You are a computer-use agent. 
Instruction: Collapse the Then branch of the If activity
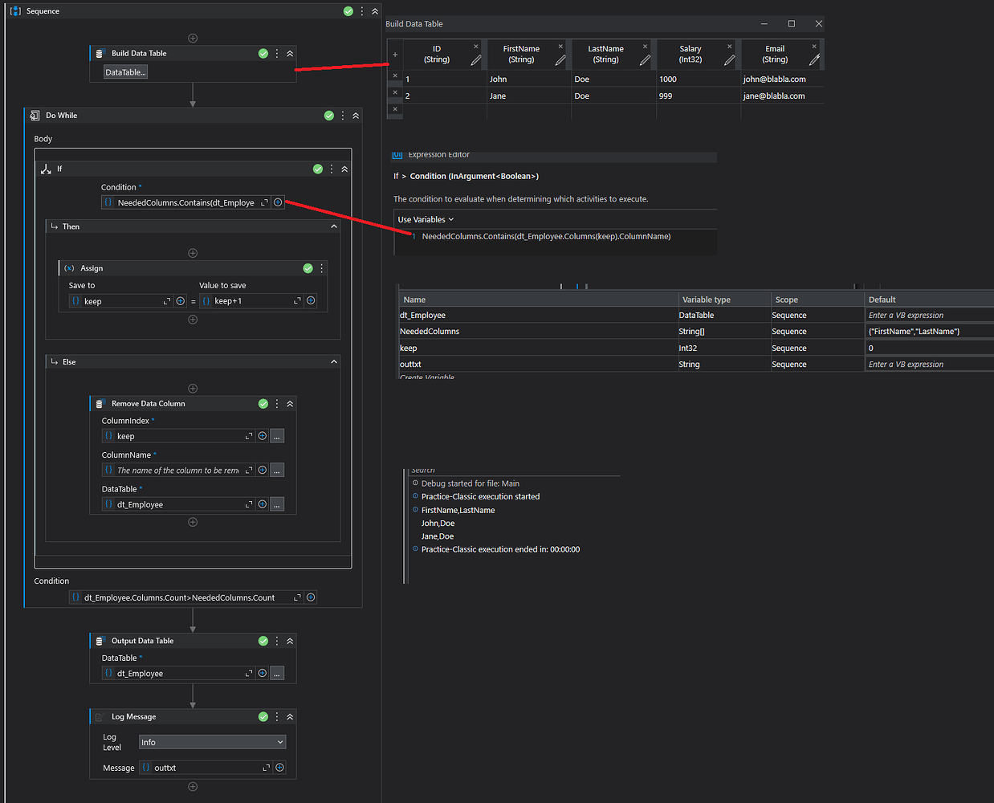(x=333, y=226)
